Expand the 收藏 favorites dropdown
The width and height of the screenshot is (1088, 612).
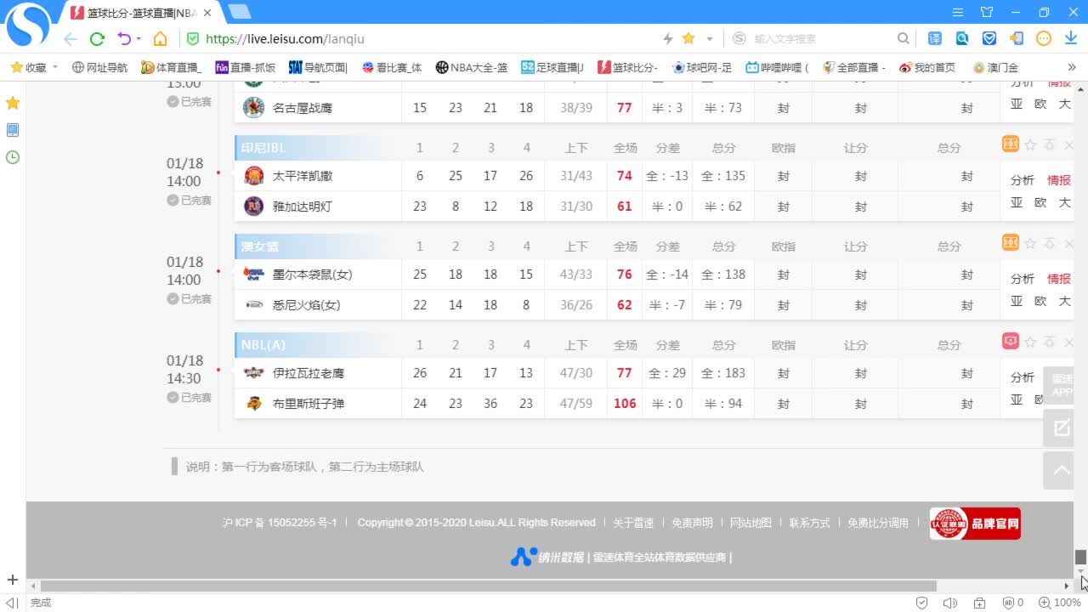(x=55, y=67)
